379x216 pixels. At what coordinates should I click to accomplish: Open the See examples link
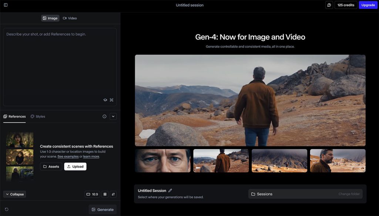(68, 156)
